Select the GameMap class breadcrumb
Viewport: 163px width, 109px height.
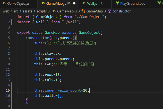94,11
